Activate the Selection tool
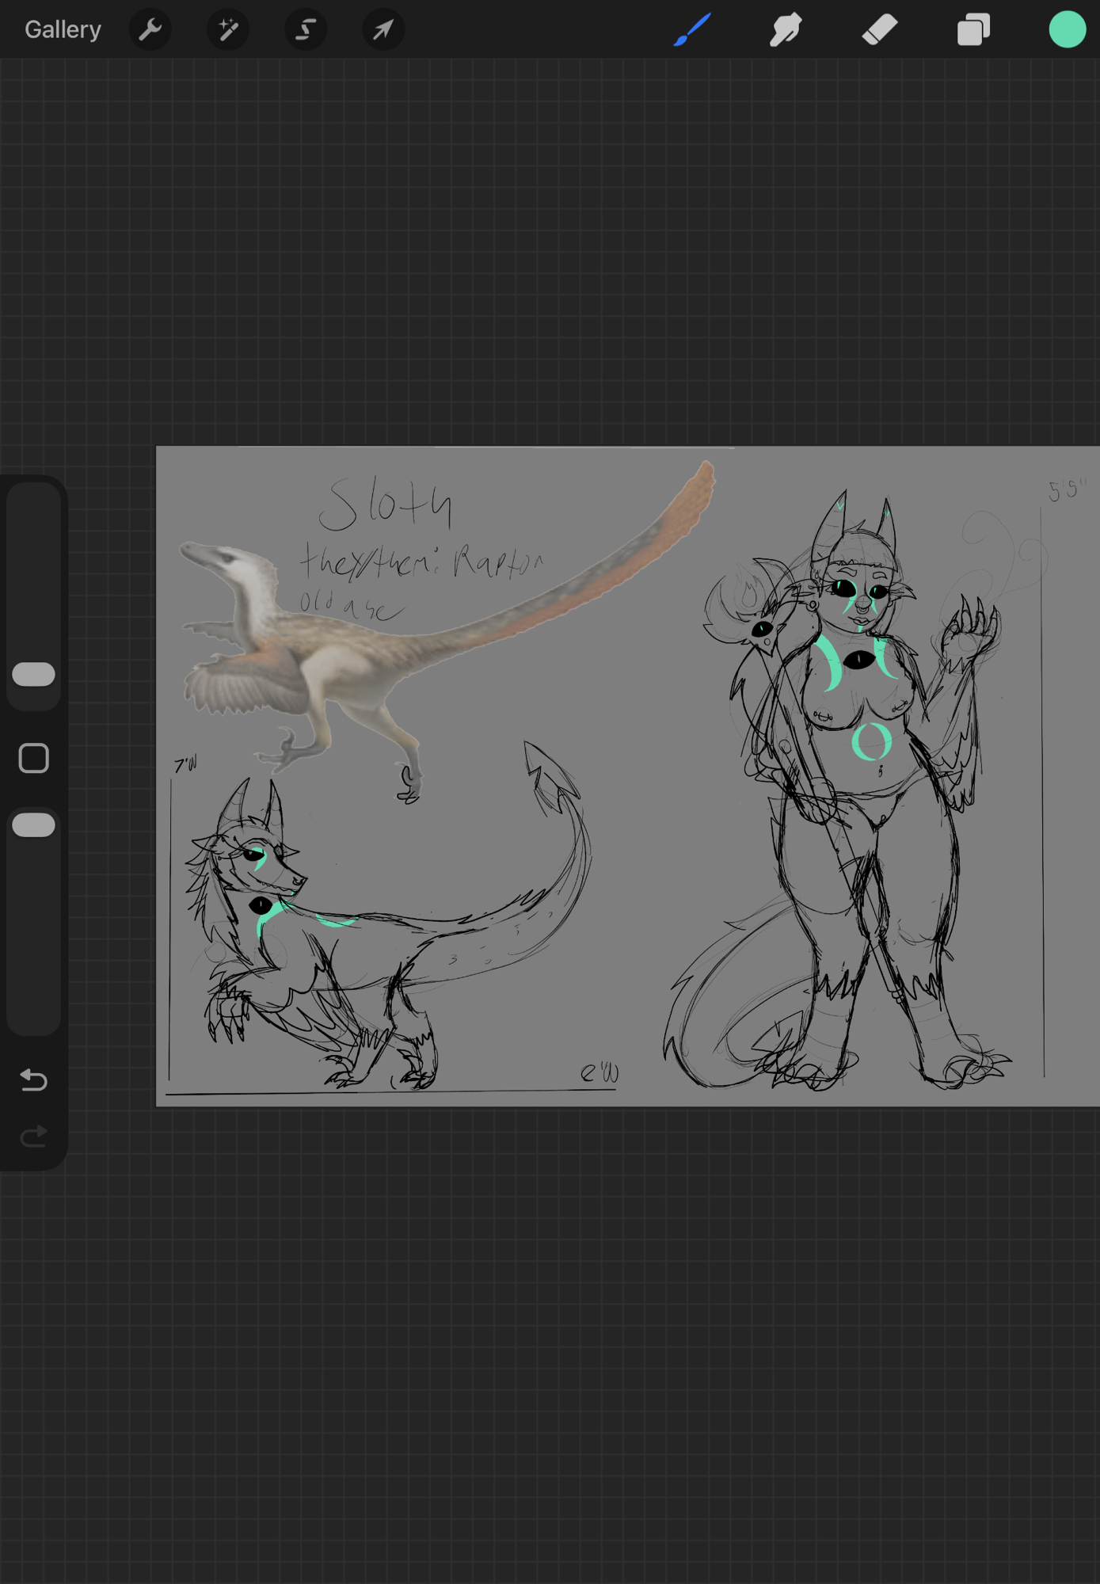This screenshot has height=1584, width=1100. click(x=306, y=30)
